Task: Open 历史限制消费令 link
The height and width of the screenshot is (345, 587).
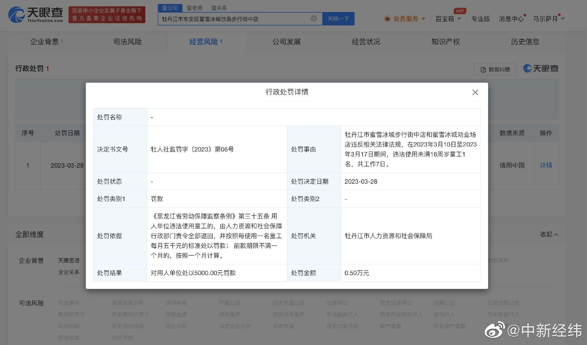Action: [130, 314]
